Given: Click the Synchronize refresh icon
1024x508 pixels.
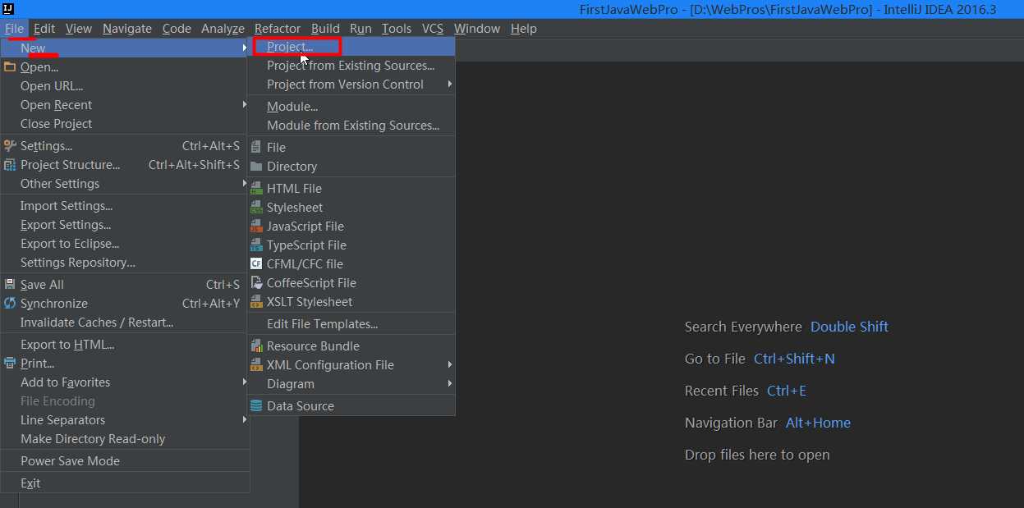Looking at the screenshot, I should click(x=10, y=304).
